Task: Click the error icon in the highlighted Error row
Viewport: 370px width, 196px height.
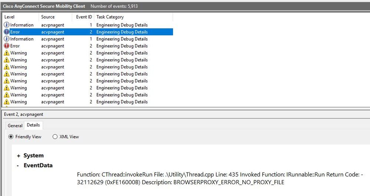Action: click(7, 32)
